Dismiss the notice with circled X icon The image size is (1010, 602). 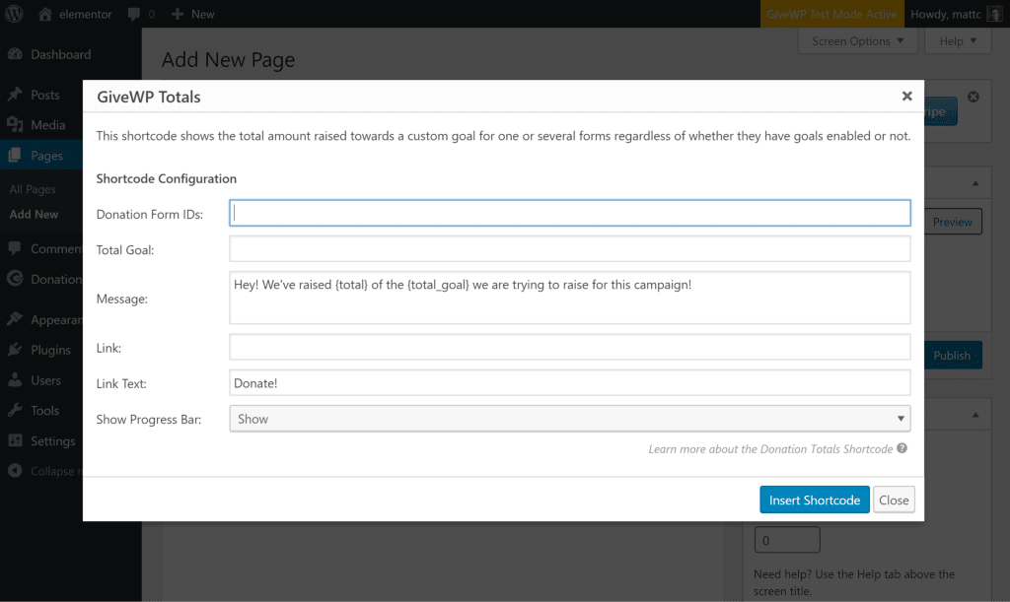(974, 97)
